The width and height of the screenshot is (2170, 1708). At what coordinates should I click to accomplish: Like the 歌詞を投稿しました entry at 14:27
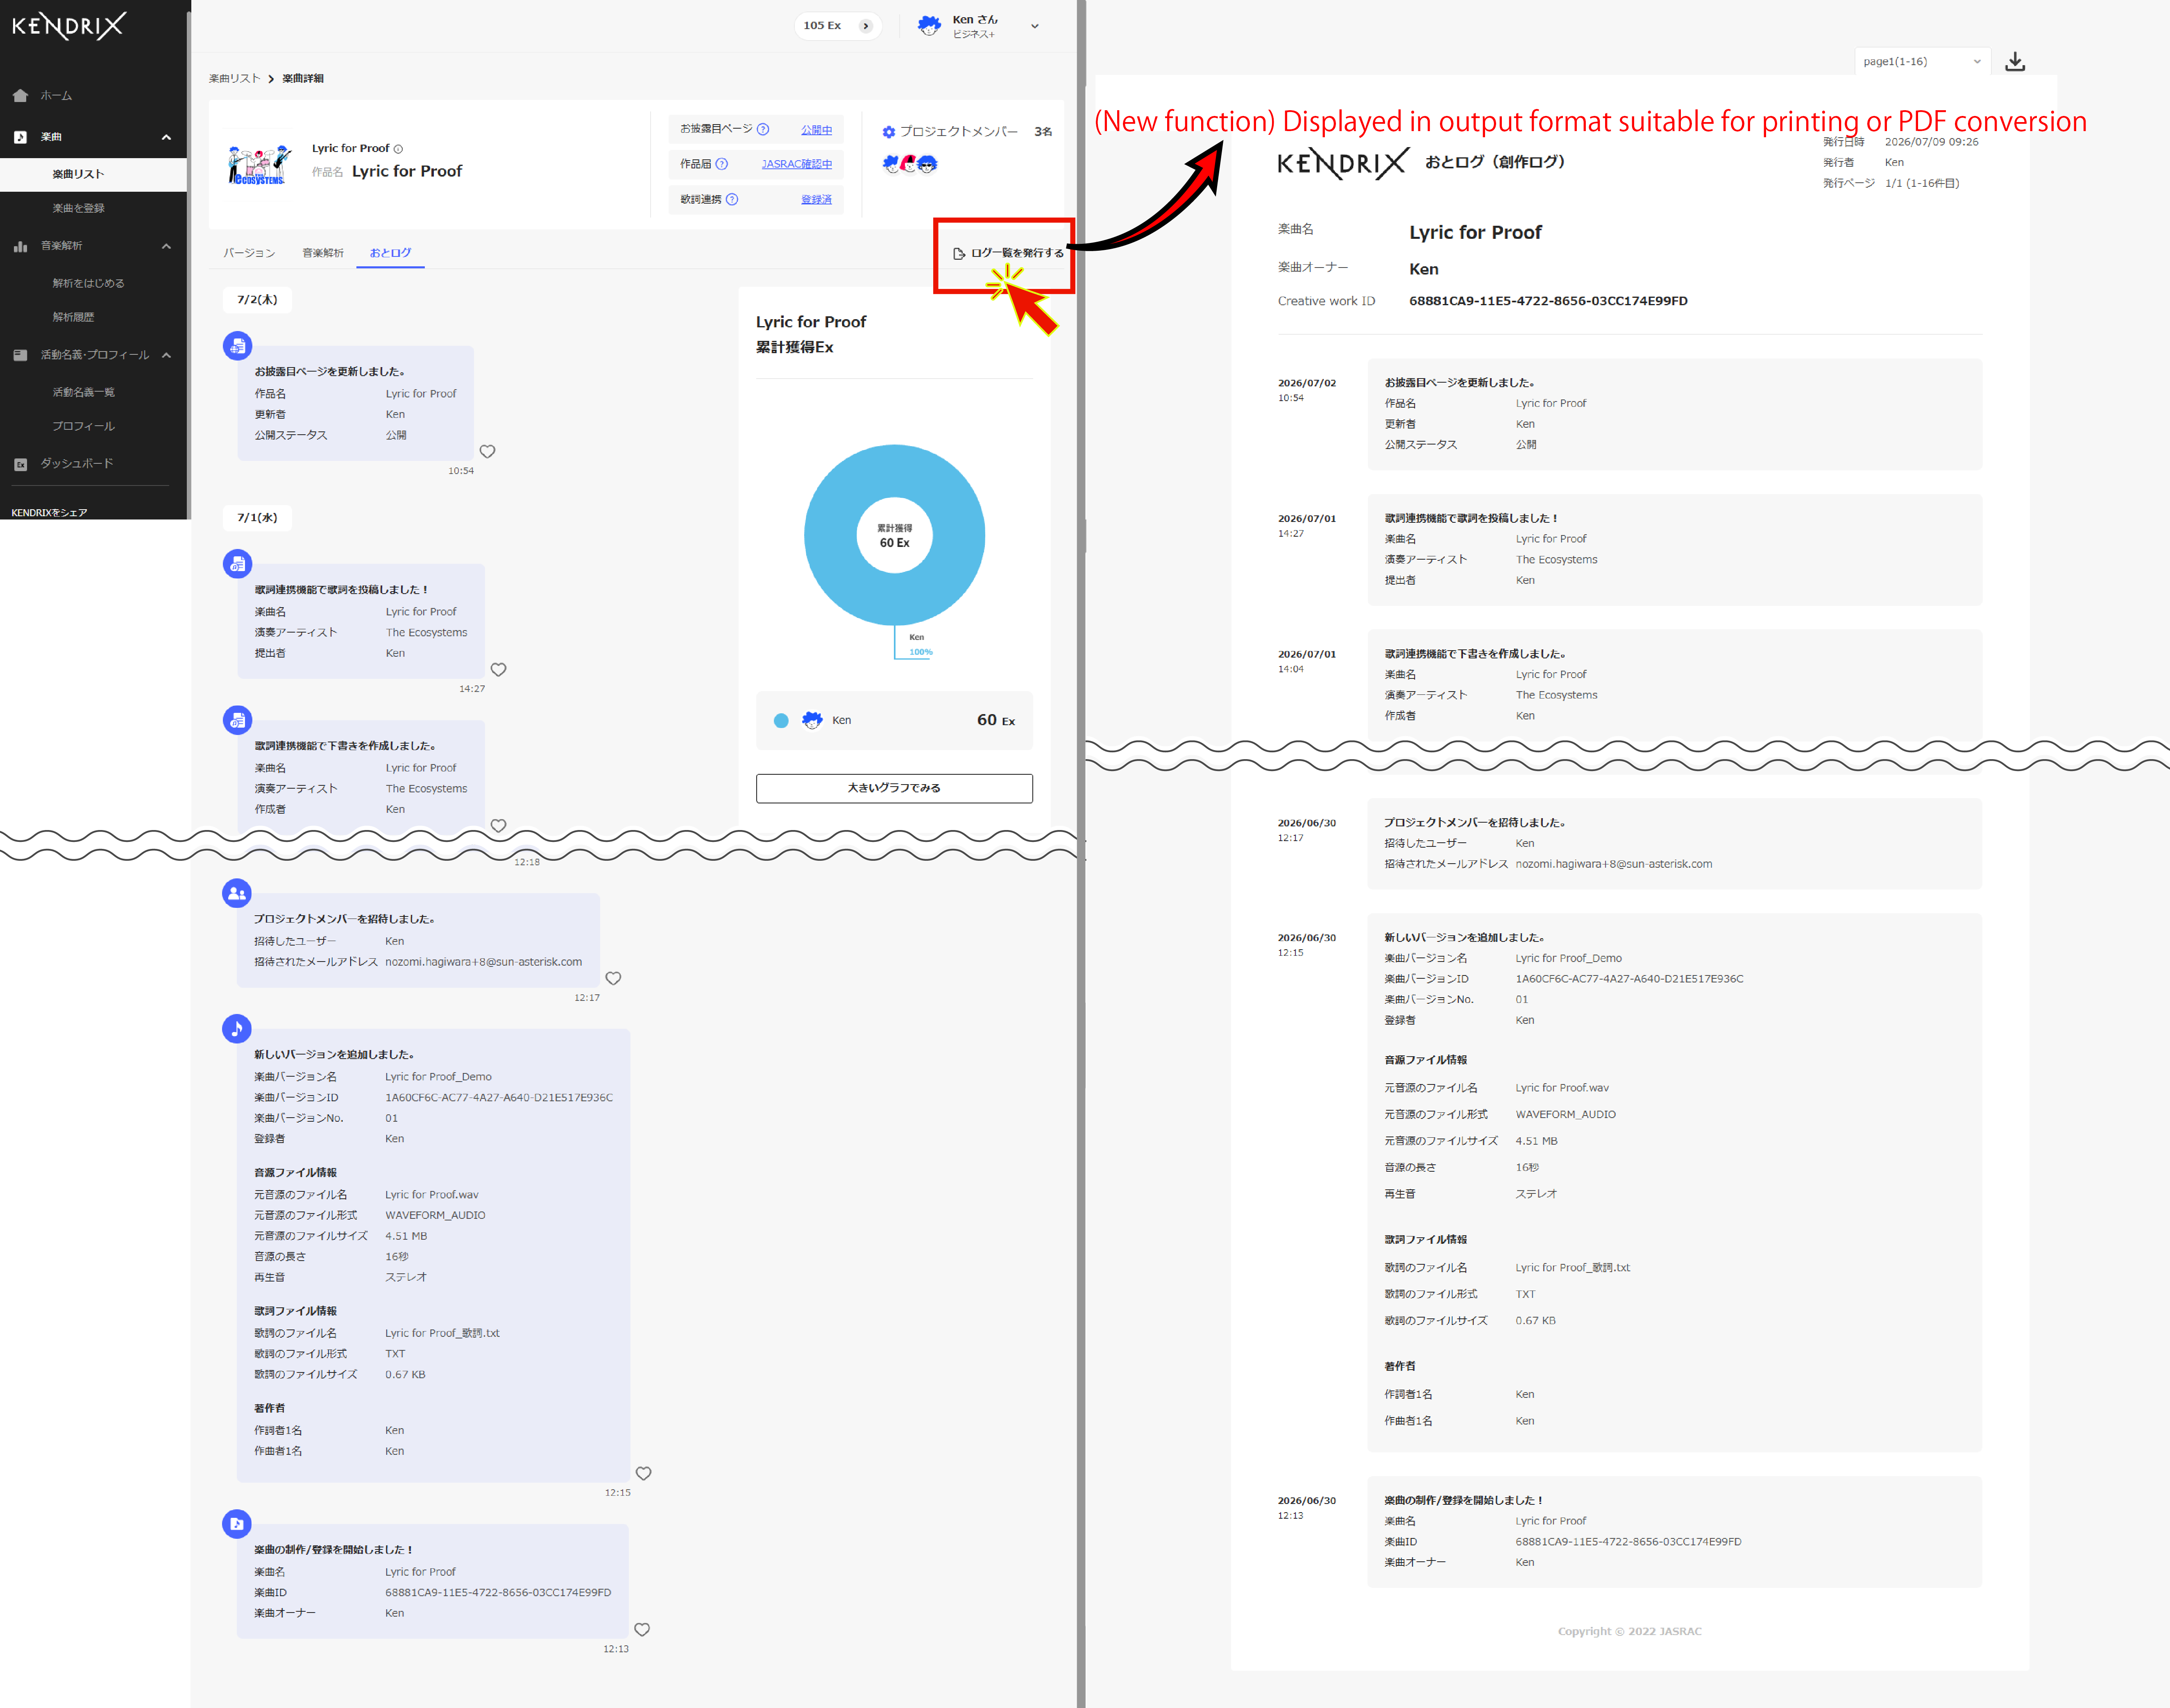[x=499, y=669]
